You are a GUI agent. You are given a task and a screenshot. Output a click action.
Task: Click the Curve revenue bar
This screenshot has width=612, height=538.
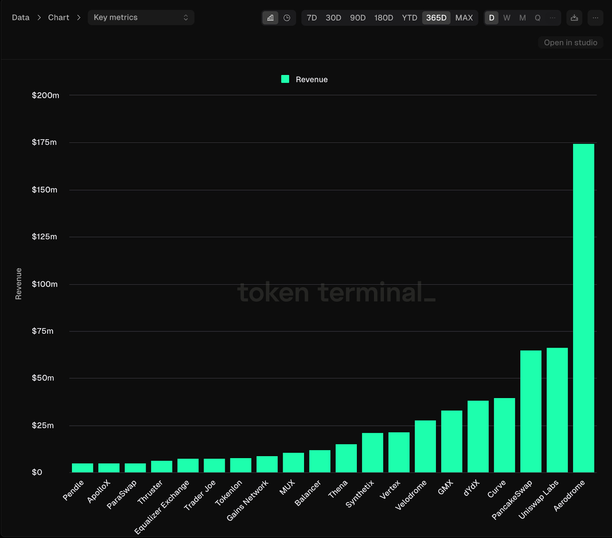pyautogui.click(x=505, y=435)
